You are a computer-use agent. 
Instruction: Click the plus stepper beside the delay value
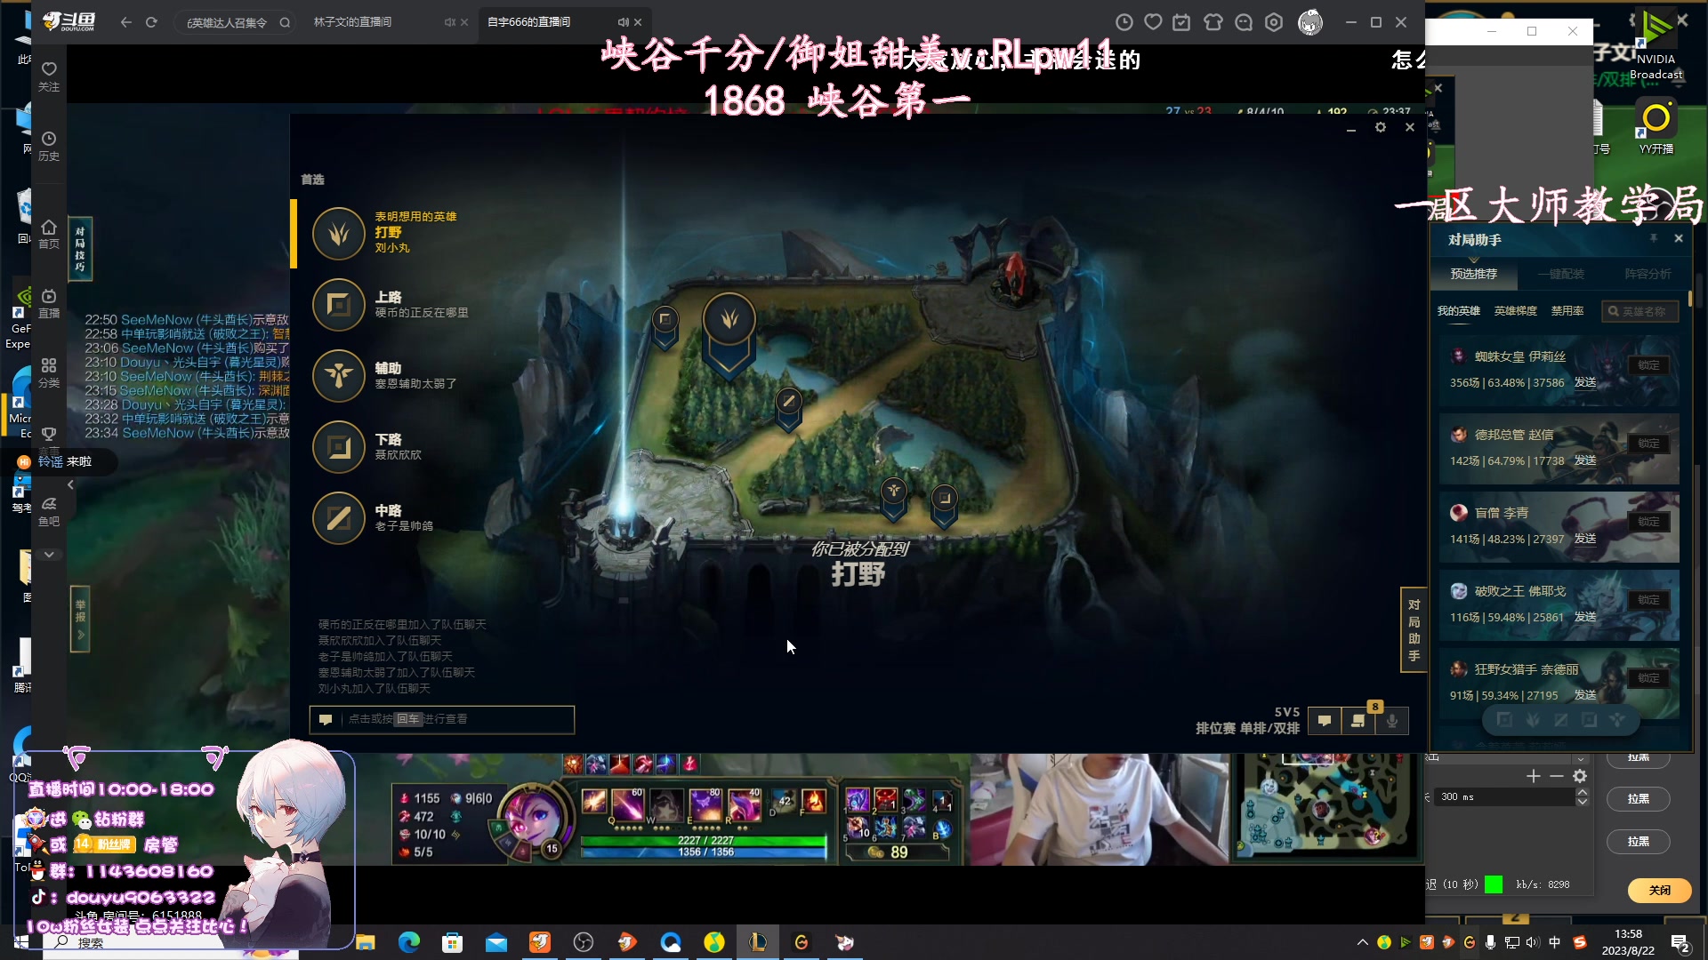point(1533,776)
